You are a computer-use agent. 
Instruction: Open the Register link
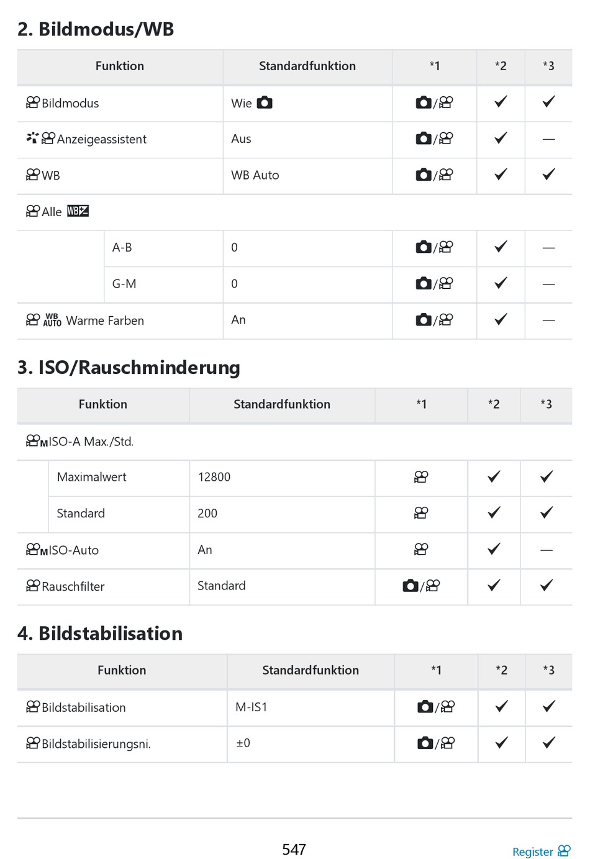point(532,852)
